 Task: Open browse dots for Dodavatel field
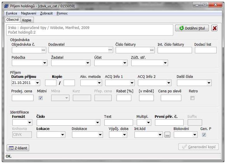(x=110, y=50)
